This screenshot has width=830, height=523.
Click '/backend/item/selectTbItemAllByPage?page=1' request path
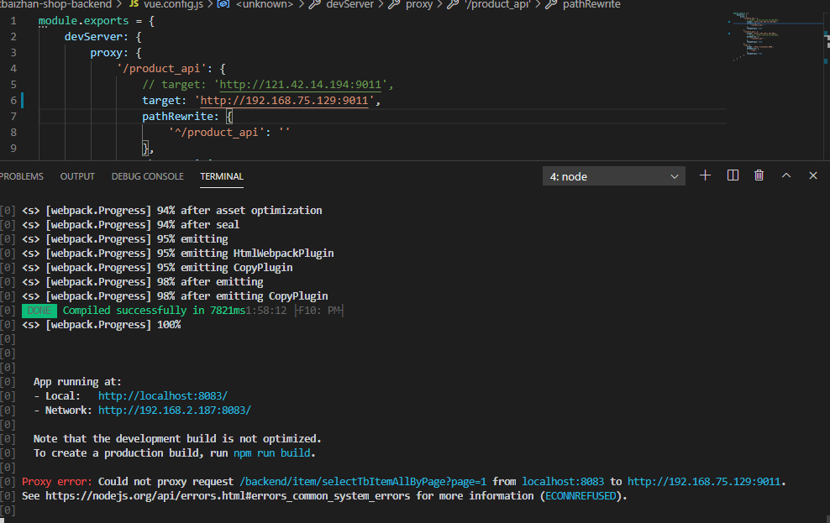[x=363, y=481]
